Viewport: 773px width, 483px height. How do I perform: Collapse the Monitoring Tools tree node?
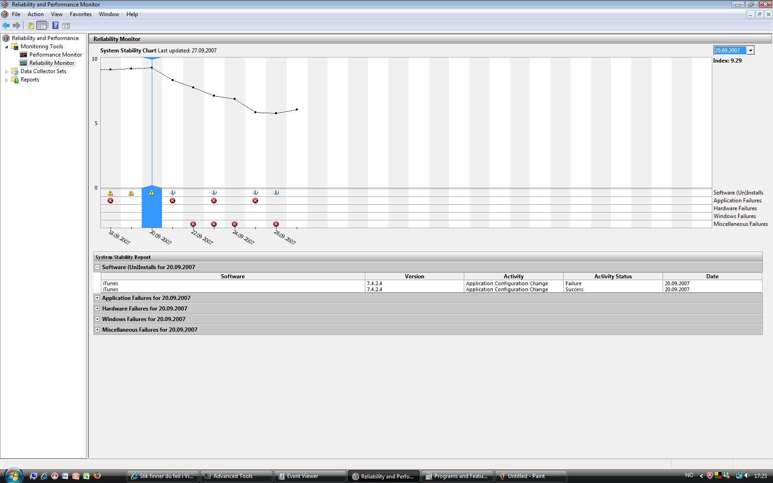(x=6, y=46)
